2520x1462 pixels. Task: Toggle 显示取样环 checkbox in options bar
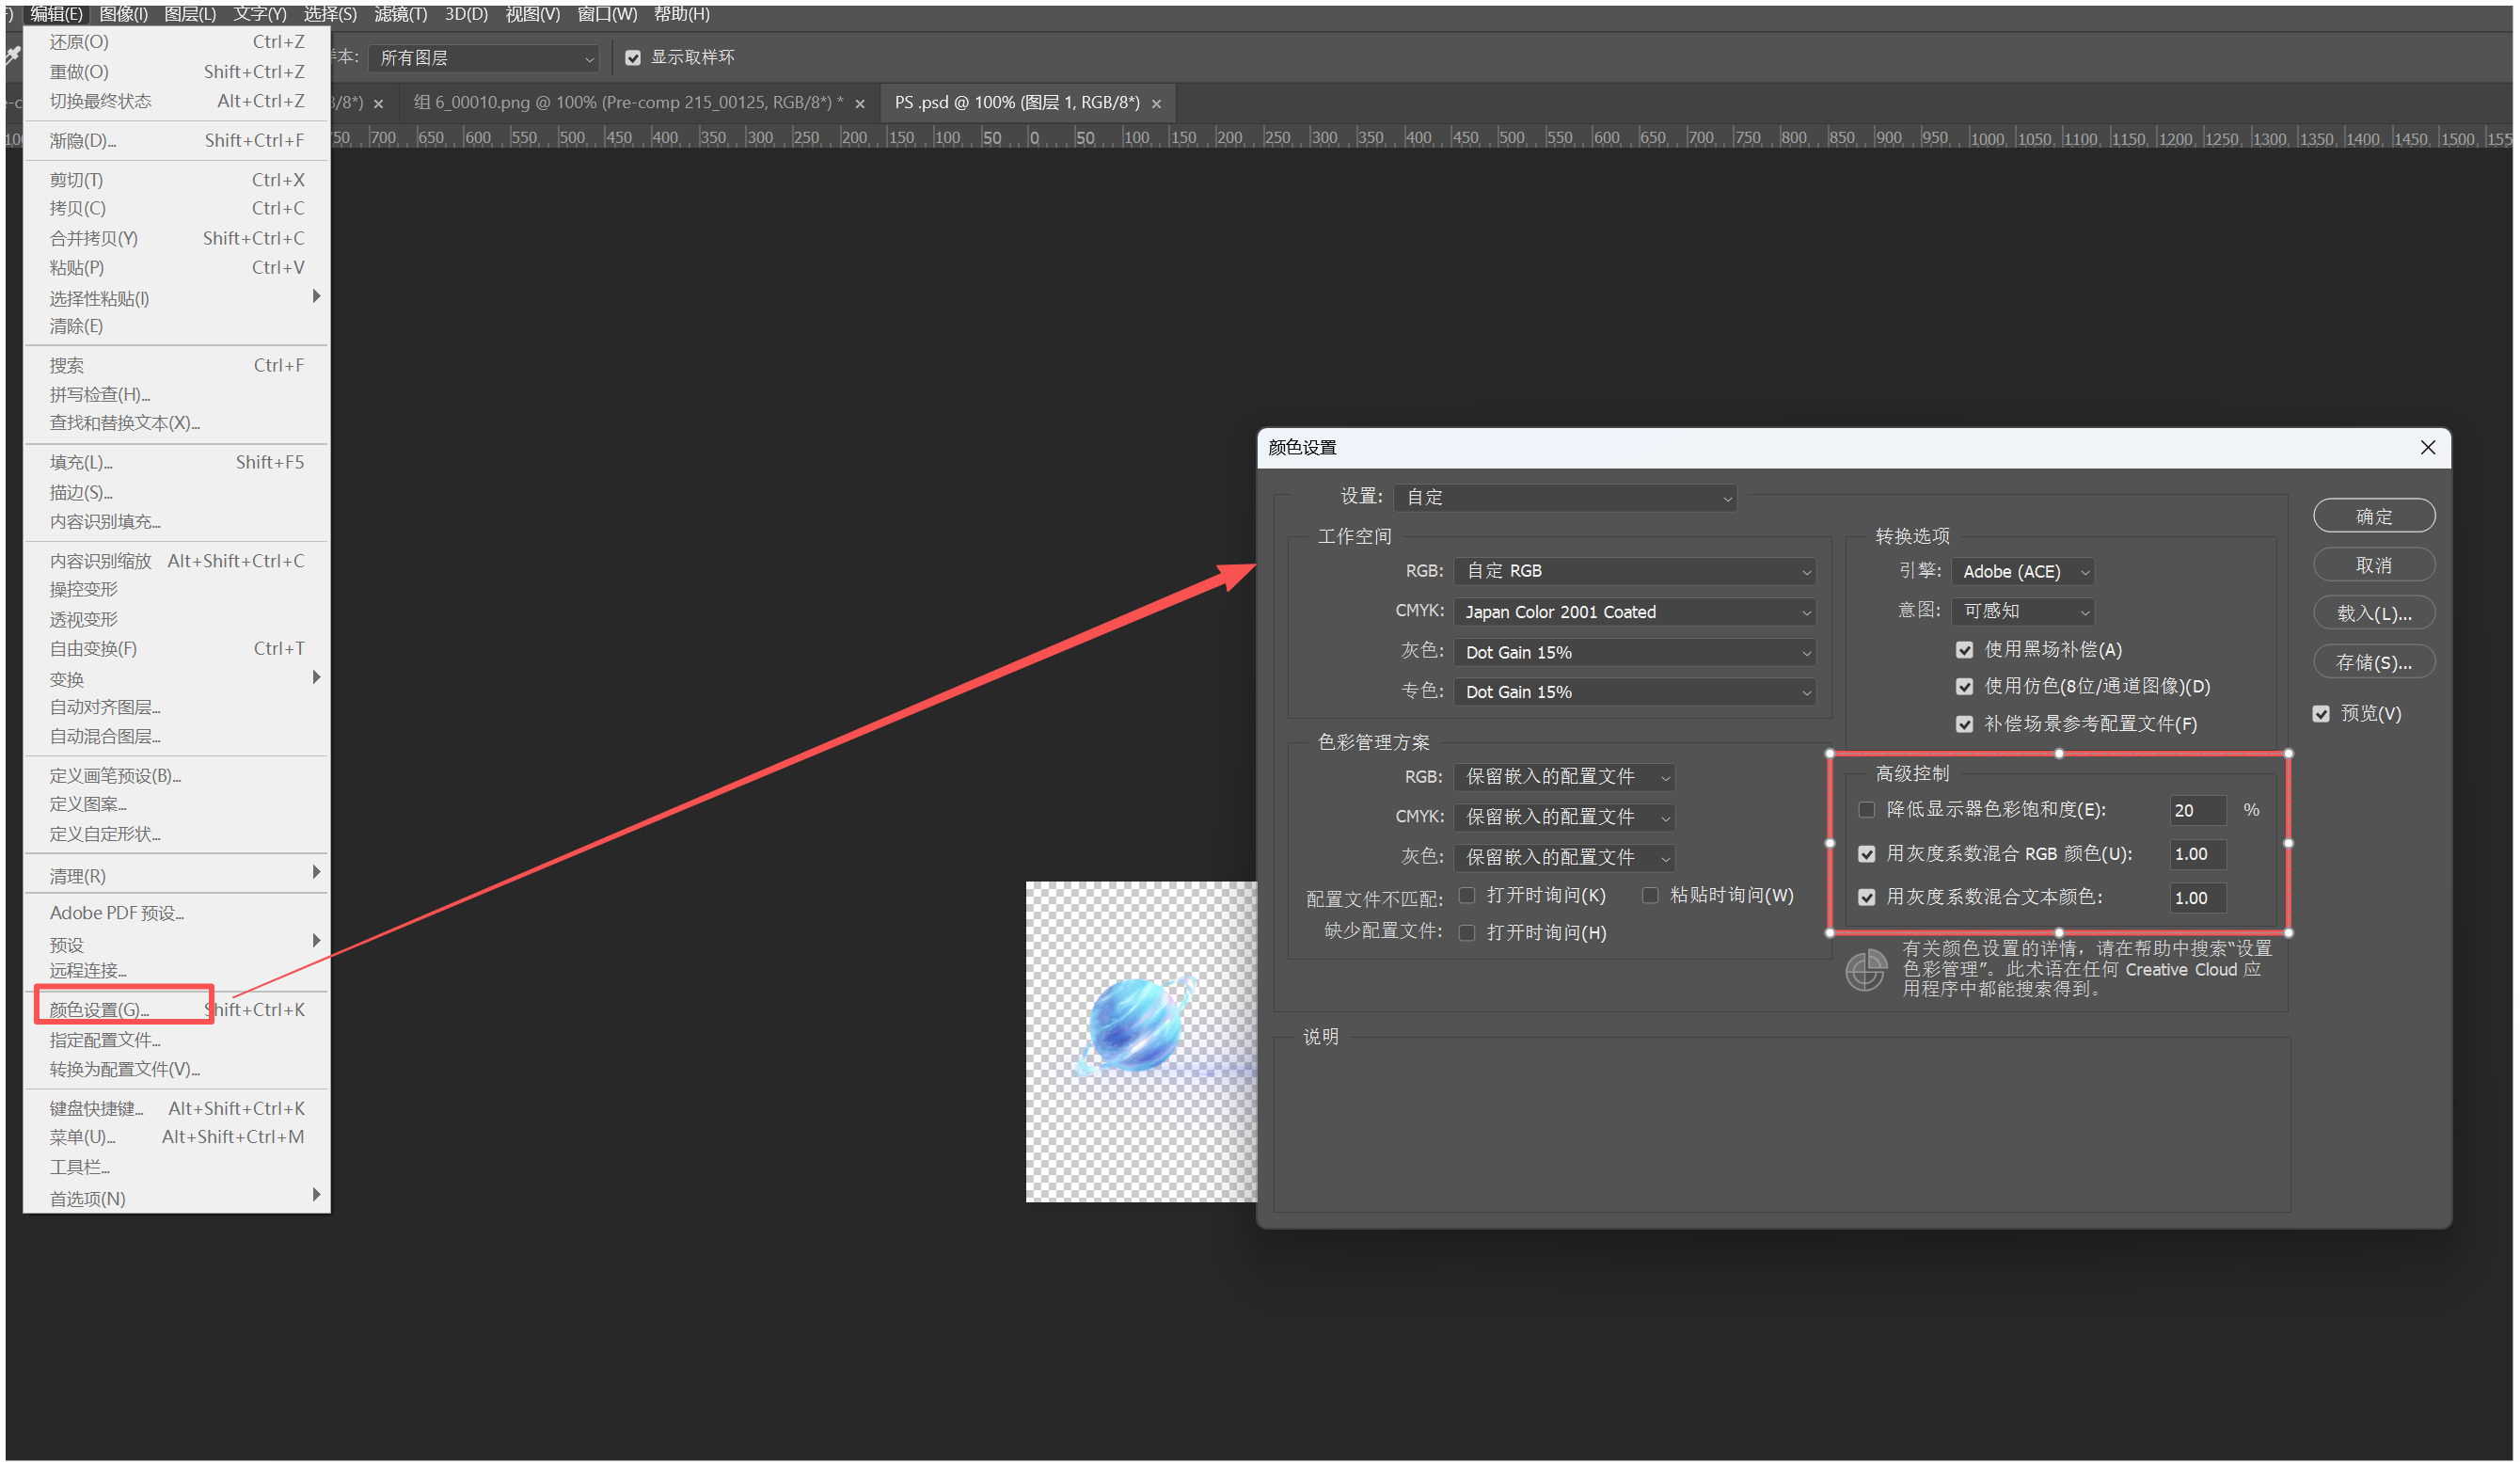(x=633, y=58)
